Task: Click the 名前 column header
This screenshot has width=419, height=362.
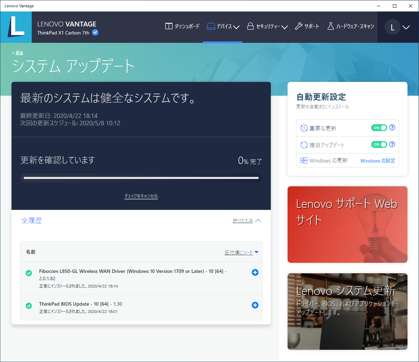Action: click(x=31, y=252)
